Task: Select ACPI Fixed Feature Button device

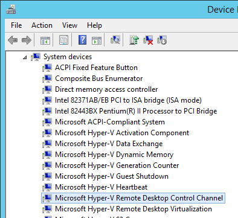Action: tap(96, 68)
